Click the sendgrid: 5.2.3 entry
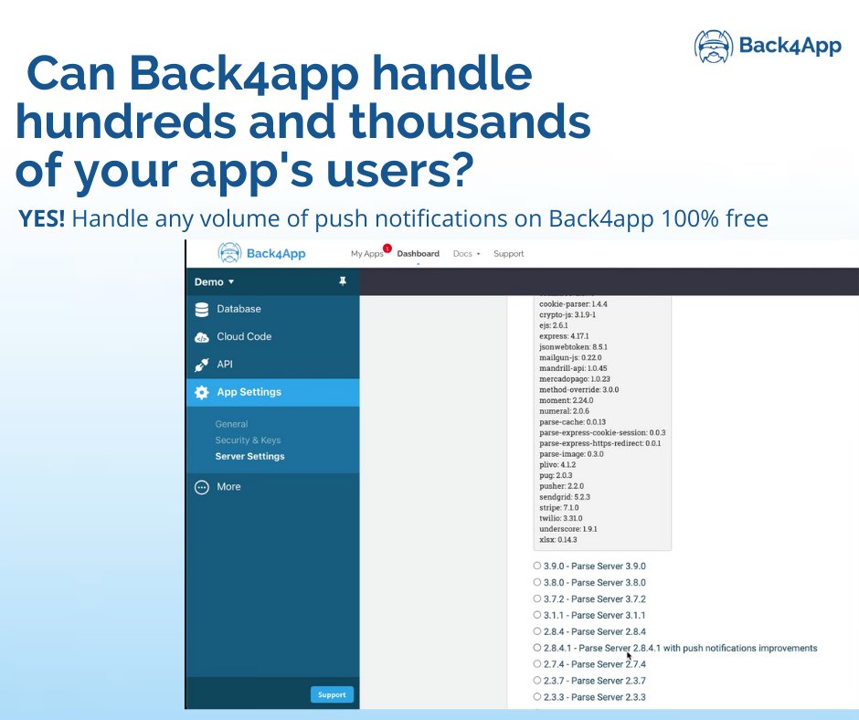Viewport: 859px width, 720px height. (564, 497)
